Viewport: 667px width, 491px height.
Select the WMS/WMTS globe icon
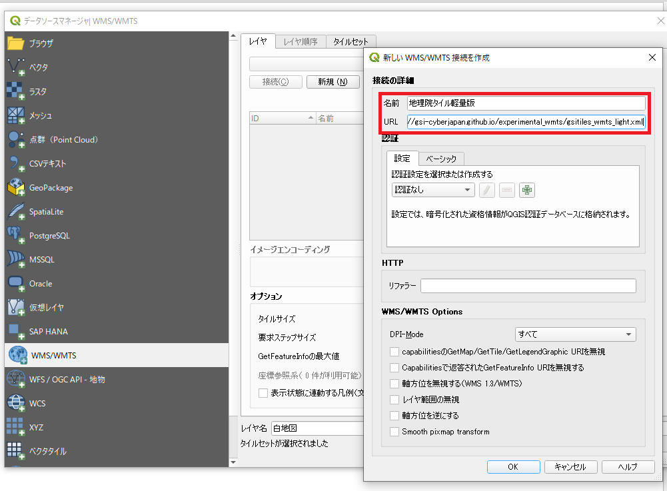point(17,355)
